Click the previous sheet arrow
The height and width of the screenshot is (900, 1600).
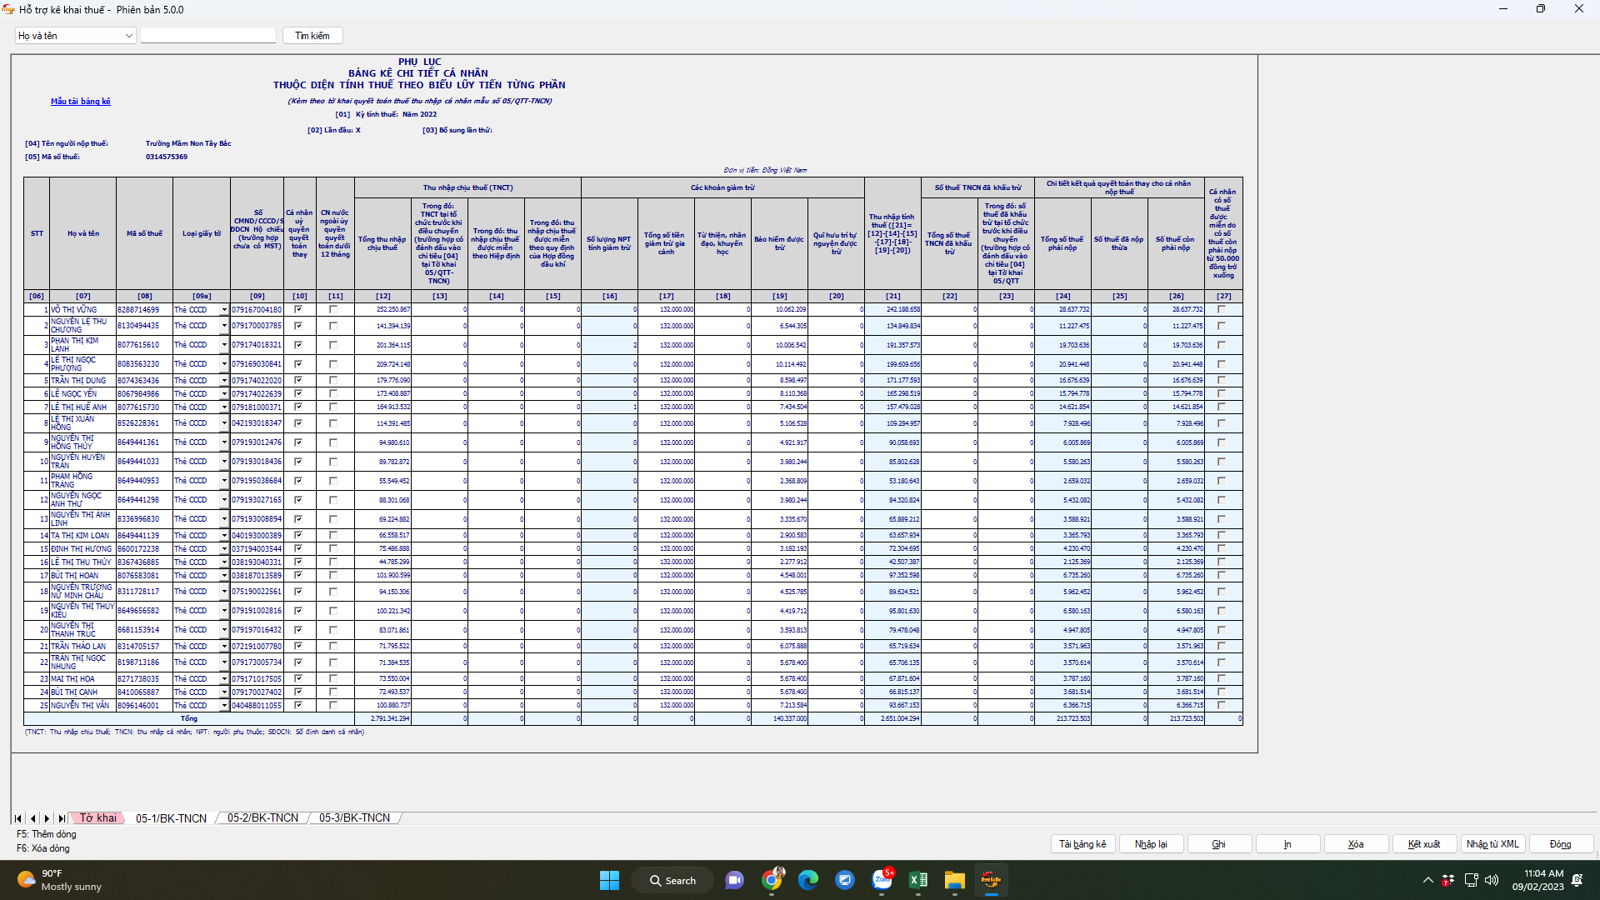click(33, 818)
